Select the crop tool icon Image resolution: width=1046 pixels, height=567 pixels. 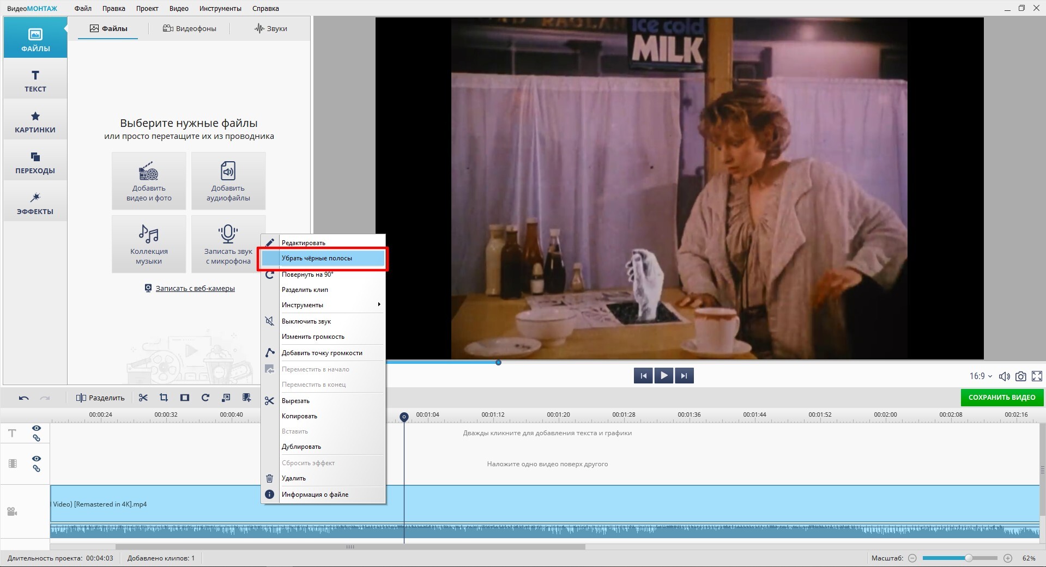coord(164,398)
